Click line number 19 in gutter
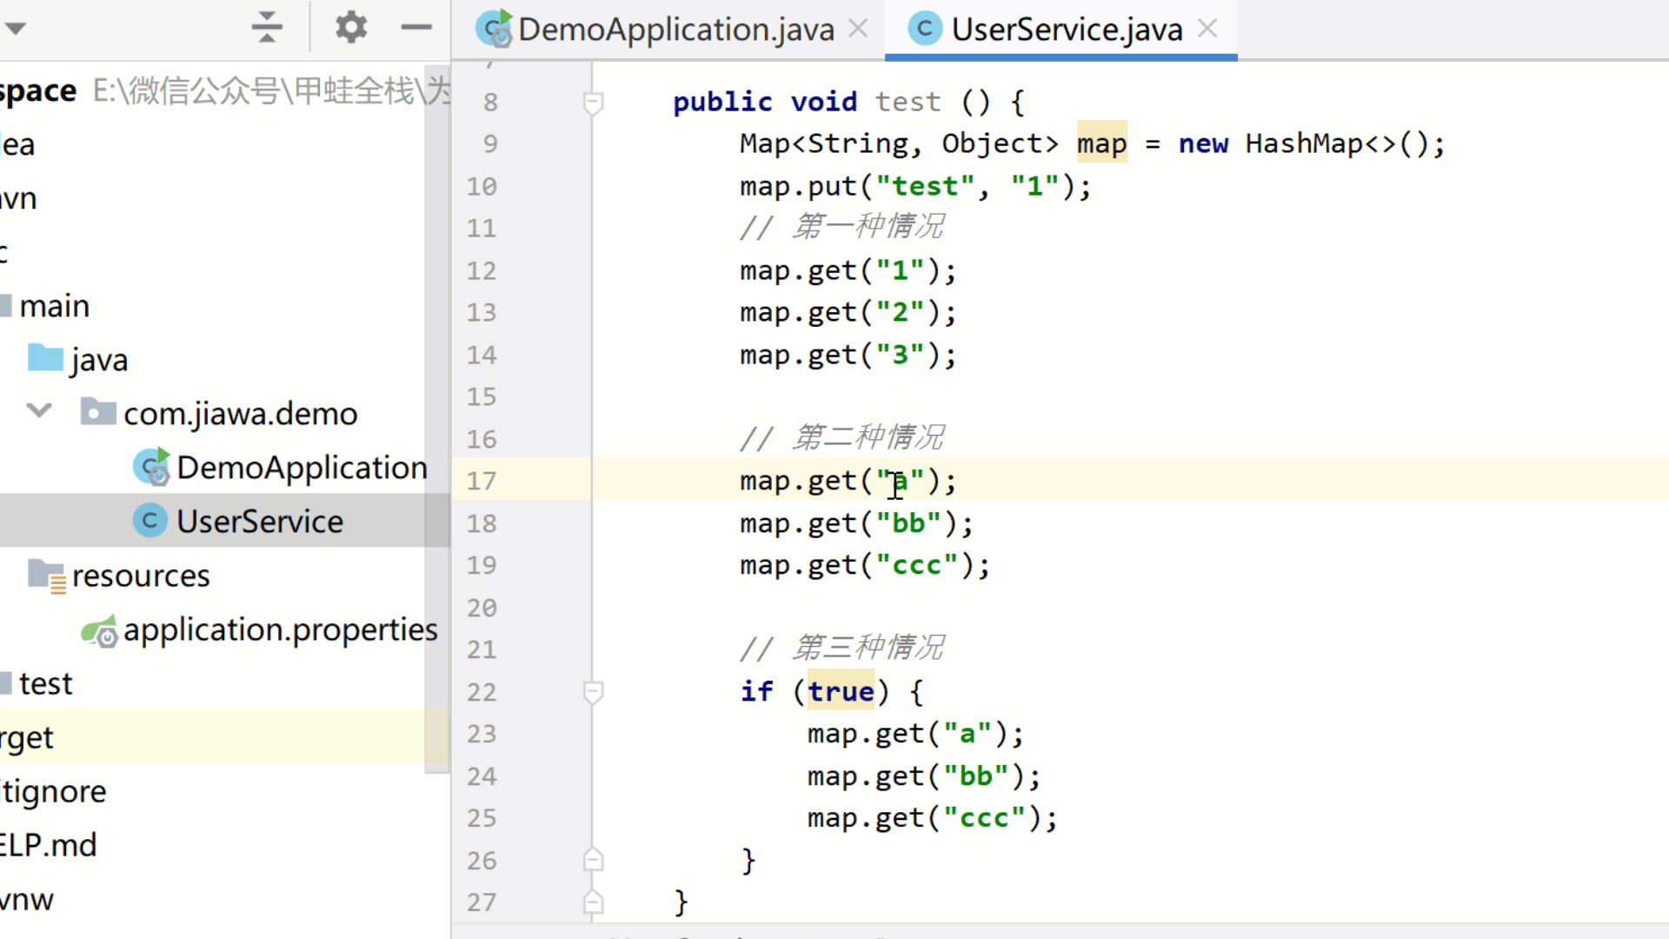 click(x=482, y=565)
